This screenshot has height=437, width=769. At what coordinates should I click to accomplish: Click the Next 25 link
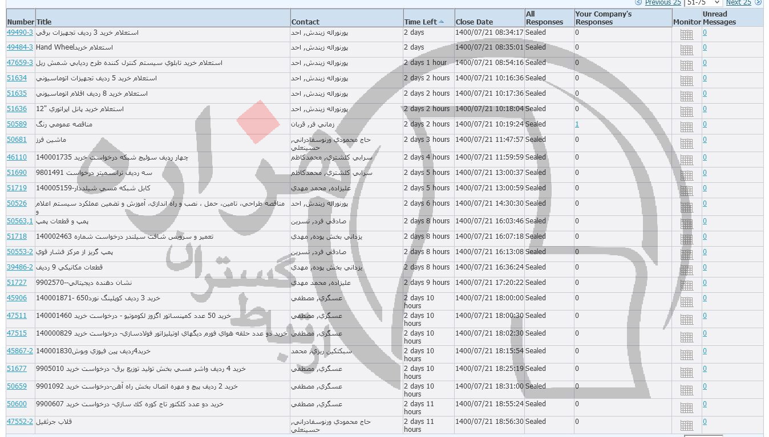[x=738, y=3]
